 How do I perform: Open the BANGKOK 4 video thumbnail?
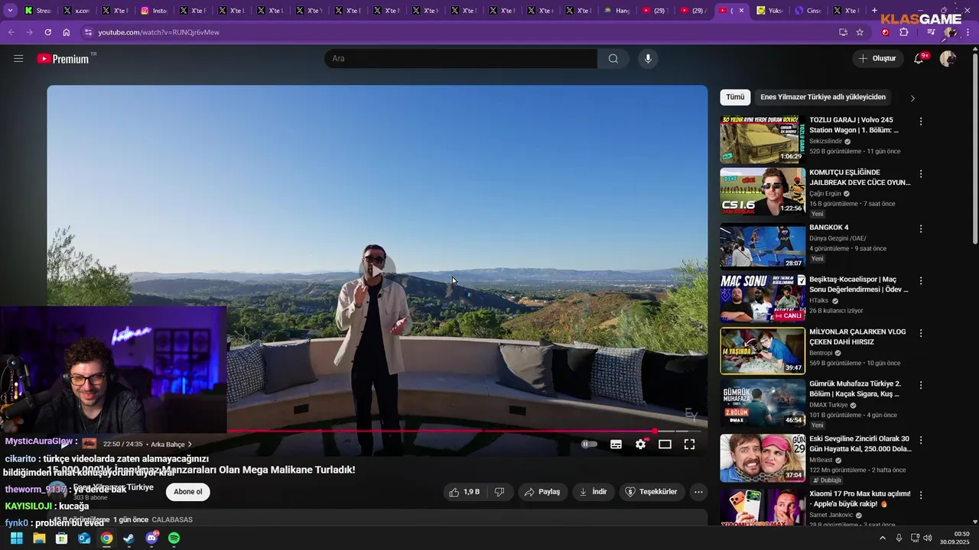click(763, 246)
